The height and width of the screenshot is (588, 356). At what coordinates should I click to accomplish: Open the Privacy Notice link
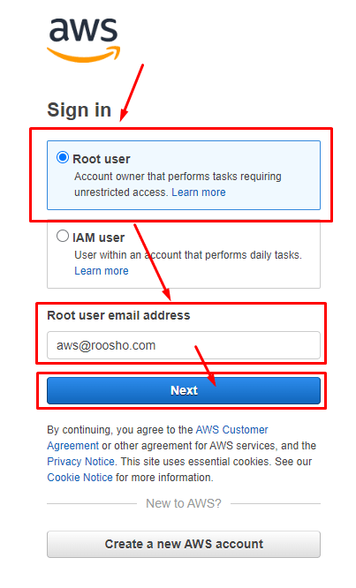click(x=80, y=462)
